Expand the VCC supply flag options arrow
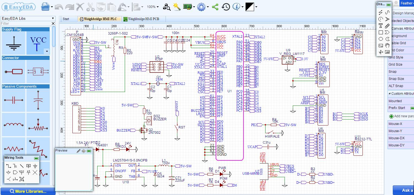Image resolution: width=414 pixels, height=195 pixels. click(47, 51)
